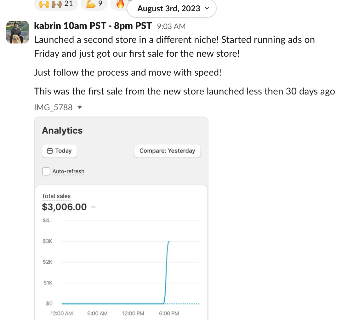
Task: Open kabrin's profile avatar photo
Action: 18,32
